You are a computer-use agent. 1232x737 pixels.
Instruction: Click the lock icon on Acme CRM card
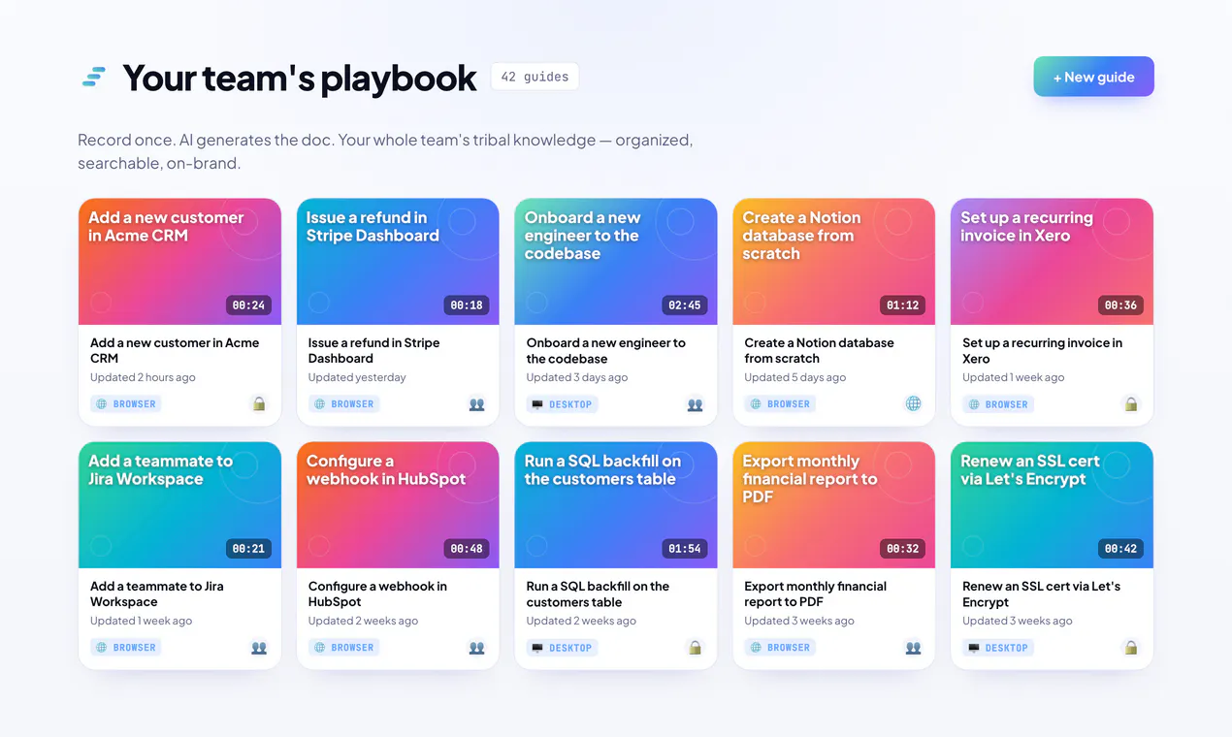259,403
